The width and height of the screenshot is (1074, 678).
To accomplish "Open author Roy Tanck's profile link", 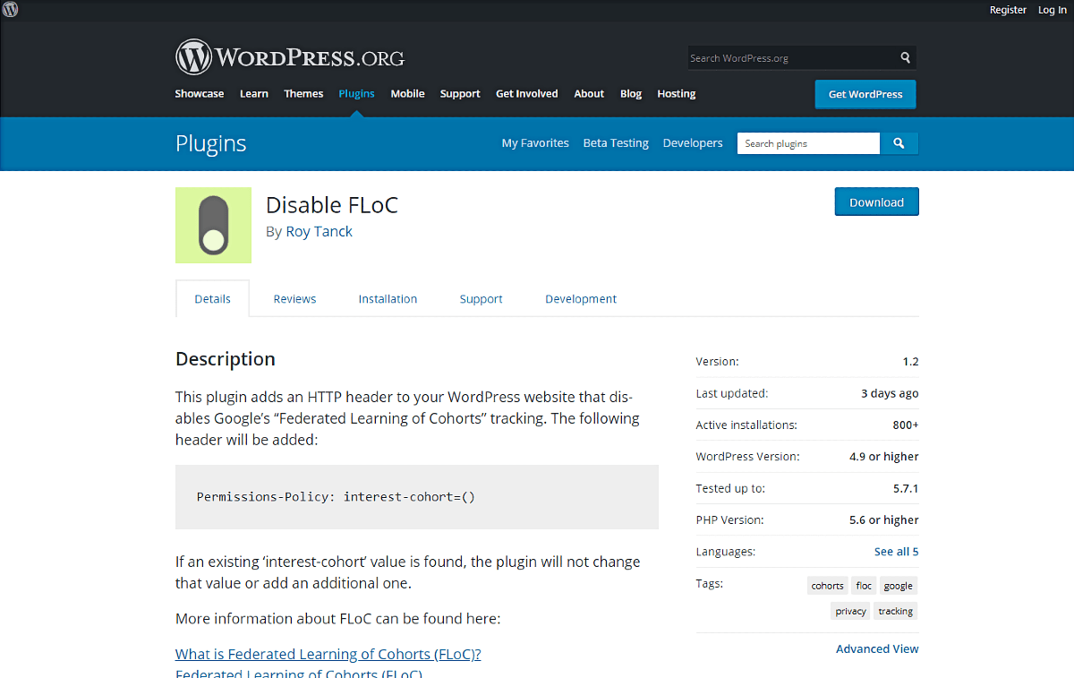I will 319,231.
